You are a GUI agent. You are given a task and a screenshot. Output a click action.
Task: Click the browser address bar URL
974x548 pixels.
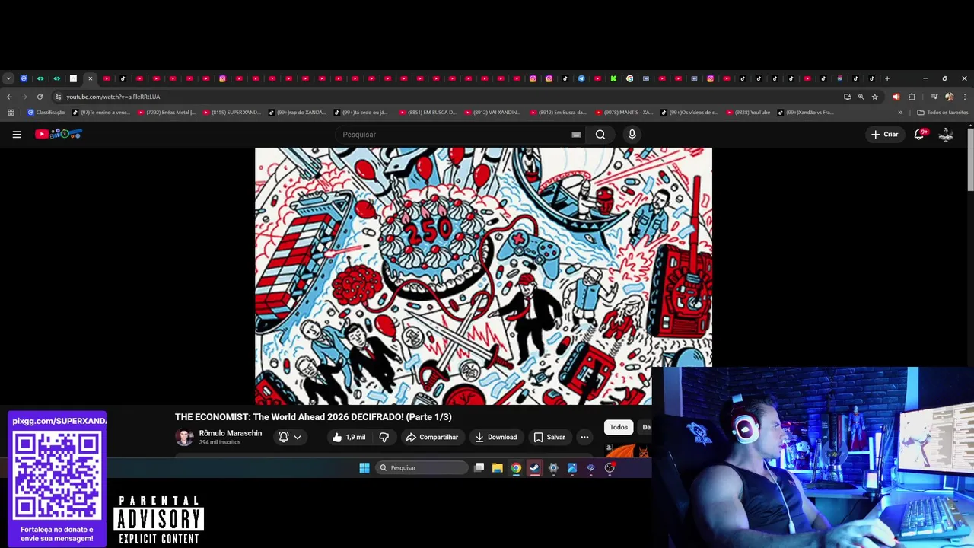[113, 97]
